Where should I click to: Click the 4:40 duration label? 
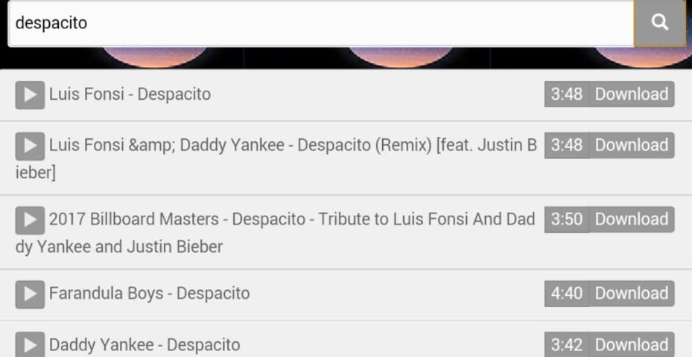click(567, 293)
